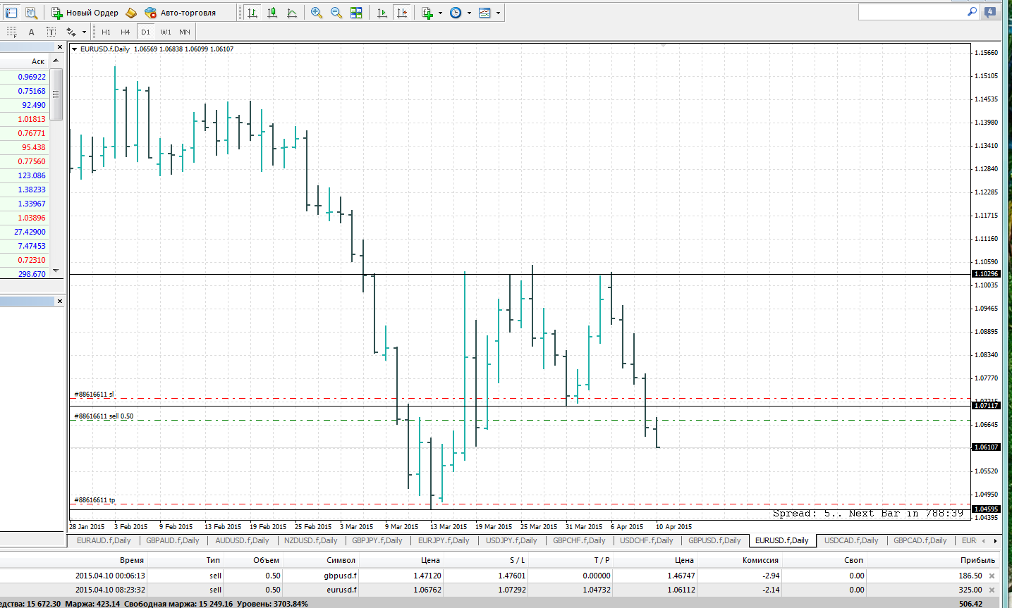The height and width of the screenshot is (608, 1012).
Task: Toggle the Авто-торговля button
Action: click(180, 13)
